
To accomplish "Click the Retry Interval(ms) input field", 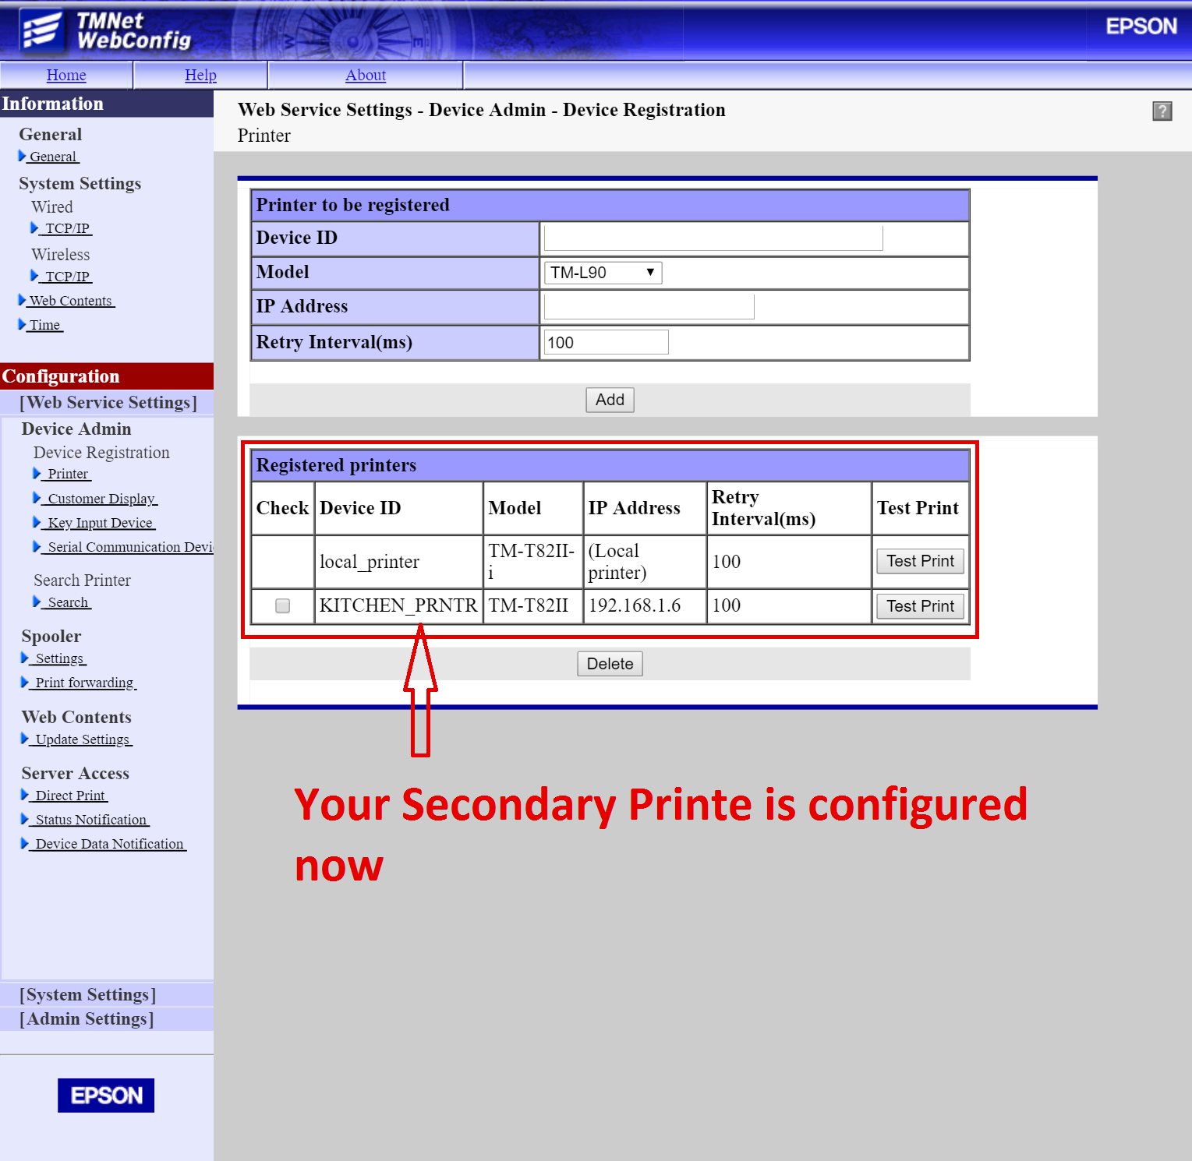I will [606, 343].
